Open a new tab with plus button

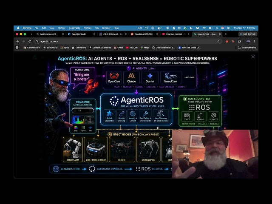click(226, 34)
